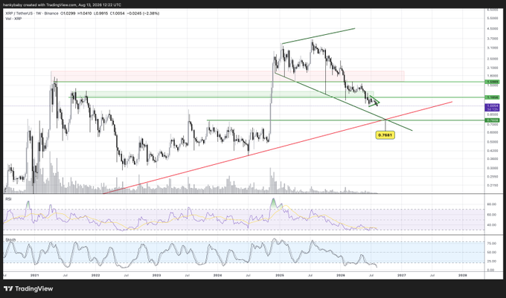Image resolution: width=506 pixels, height=298 pixels.
Task: Click the 25.00 Stoch scale value
Action: coord(491,262)
